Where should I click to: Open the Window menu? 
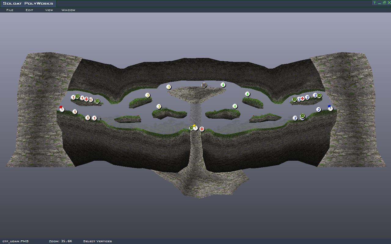tap(68, 10)
